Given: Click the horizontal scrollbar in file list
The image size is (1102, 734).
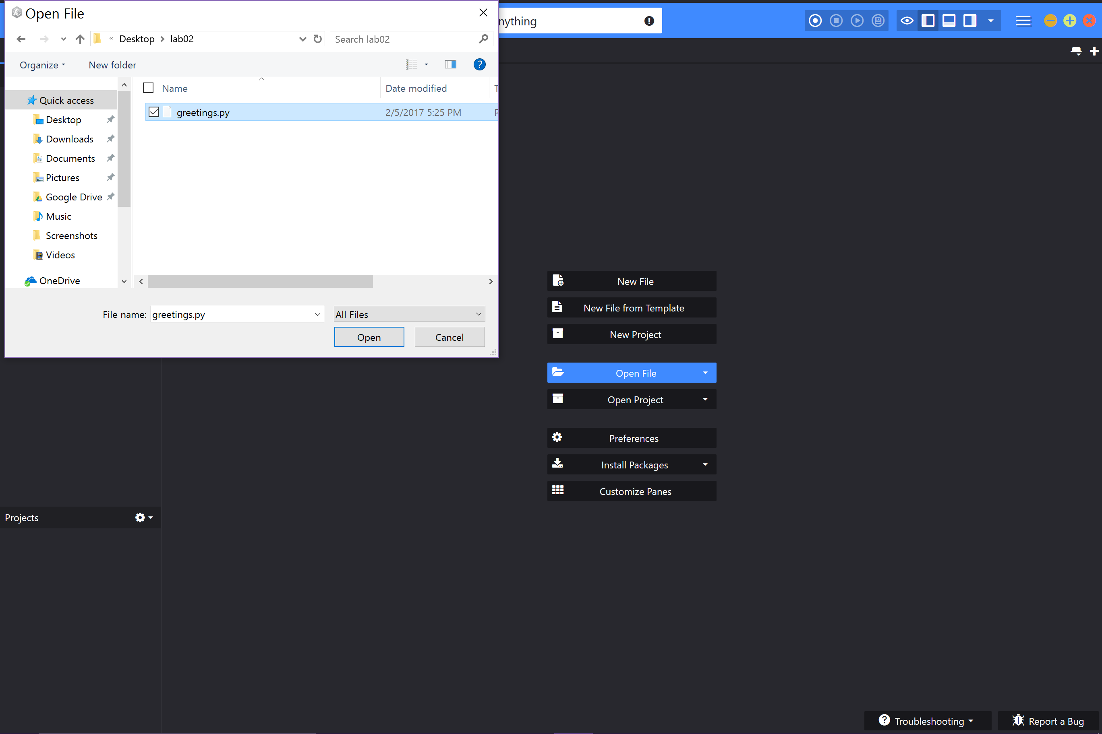Looking at the screenshot, I should click(260, 281).
